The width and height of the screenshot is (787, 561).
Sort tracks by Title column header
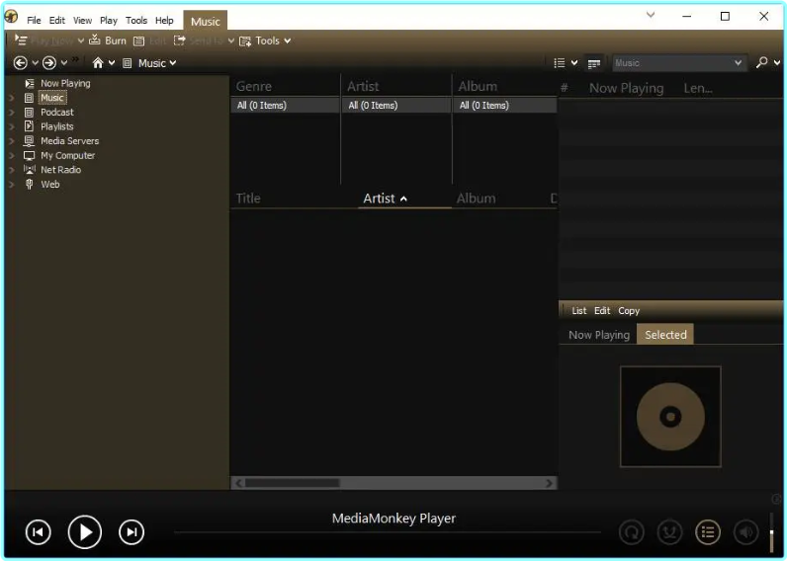(x=248, y=199)
